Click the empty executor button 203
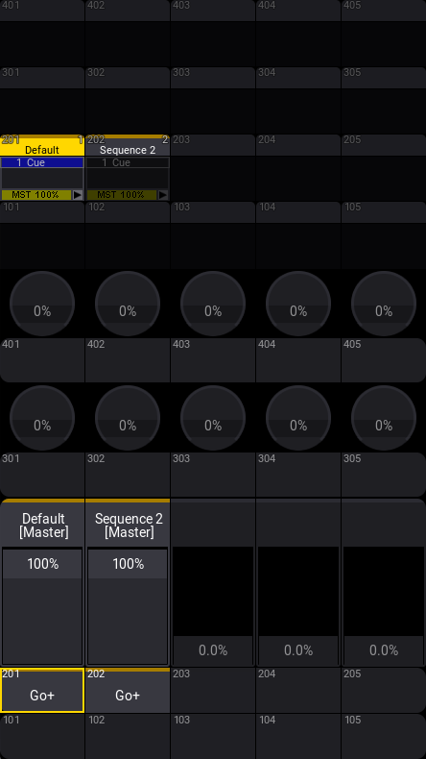This screenshot has width=426, height=759. pyautogui.click(x=213, y=690)
